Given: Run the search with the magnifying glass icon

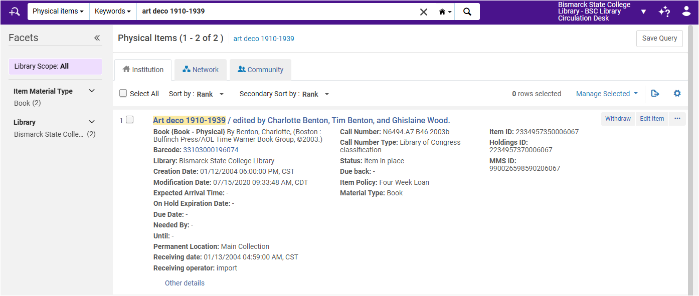Looking at the screenshot, I should pyautogui.click(x=466, y=11).
